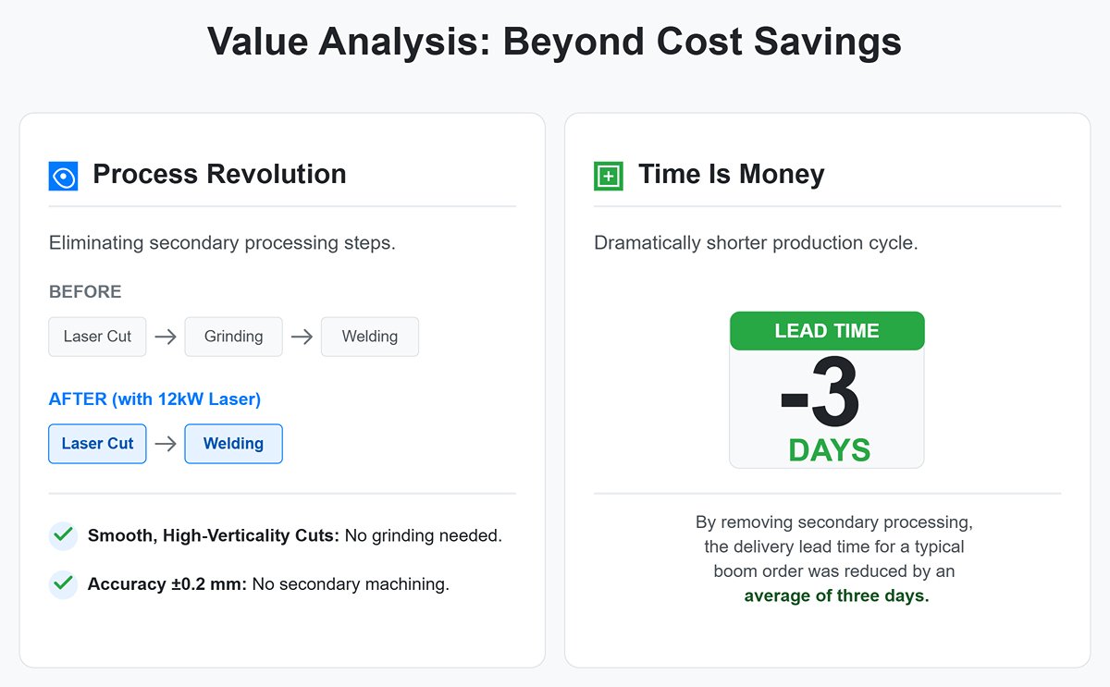Click the checkmark next to Smooth, High-Verticality Cuts
This screenshot has width=1110, height=687.
point(61,535)
